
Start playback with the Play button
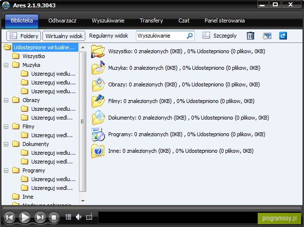(x=25, y=217)
